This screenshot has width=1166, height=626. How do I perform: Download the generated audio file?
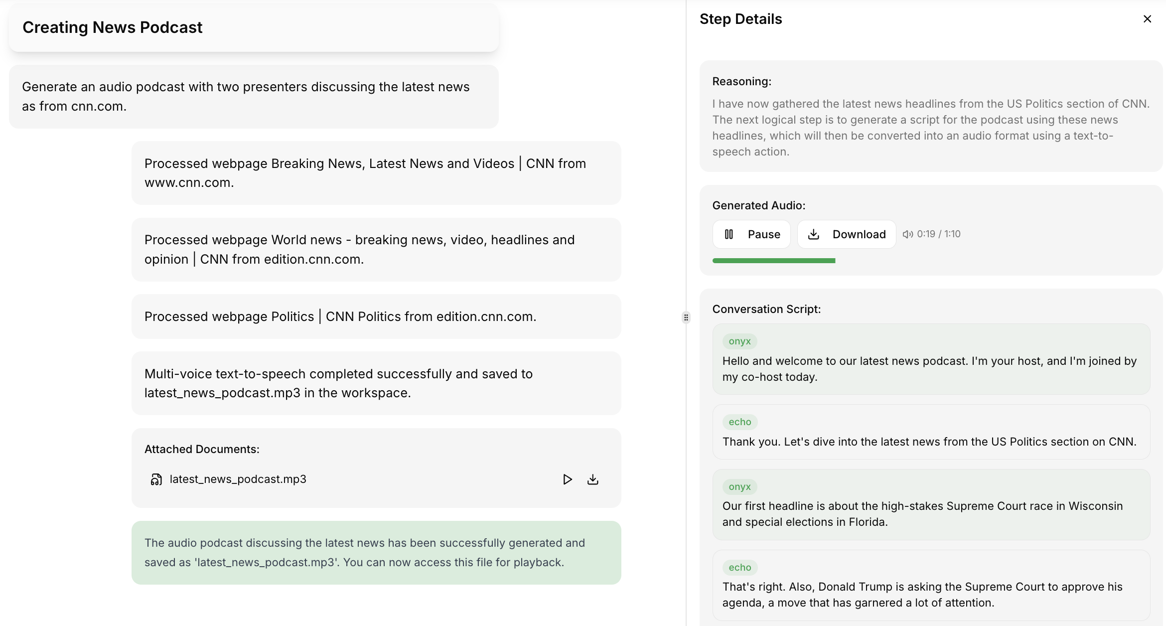pos(847,234)
